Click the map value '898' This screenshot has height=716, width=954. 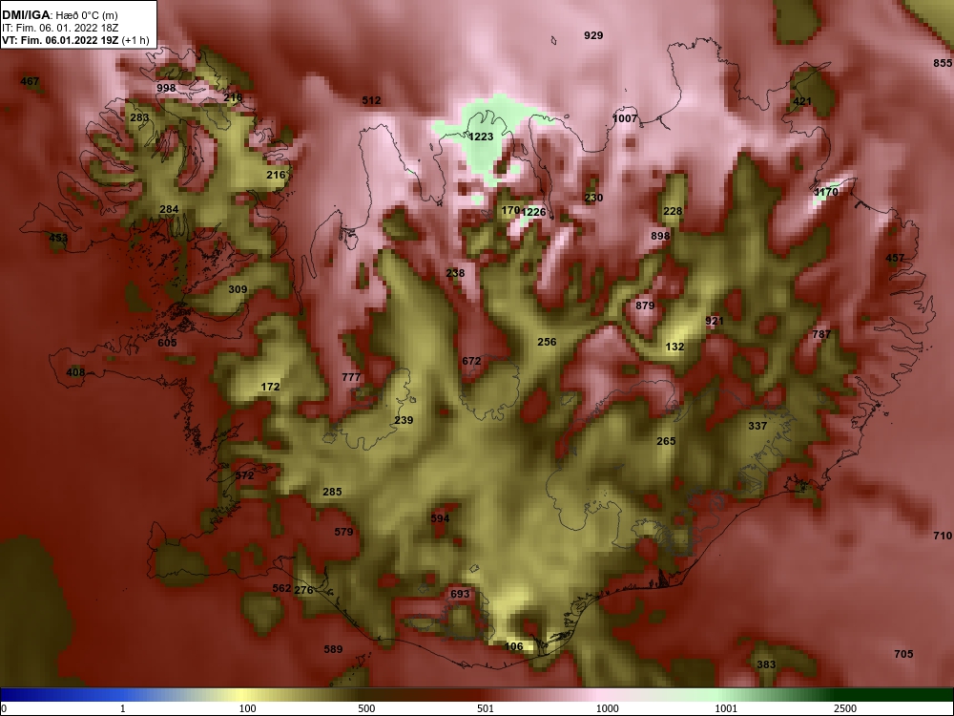pyautogui.click(x=660, y=236)
